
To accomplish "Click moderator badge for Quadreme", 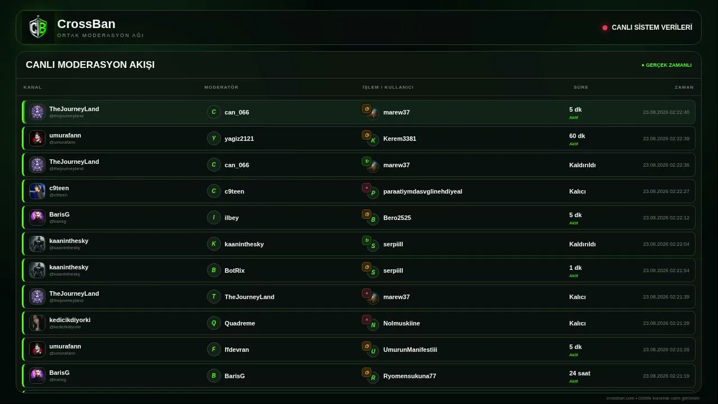I will tap(214, 323).
